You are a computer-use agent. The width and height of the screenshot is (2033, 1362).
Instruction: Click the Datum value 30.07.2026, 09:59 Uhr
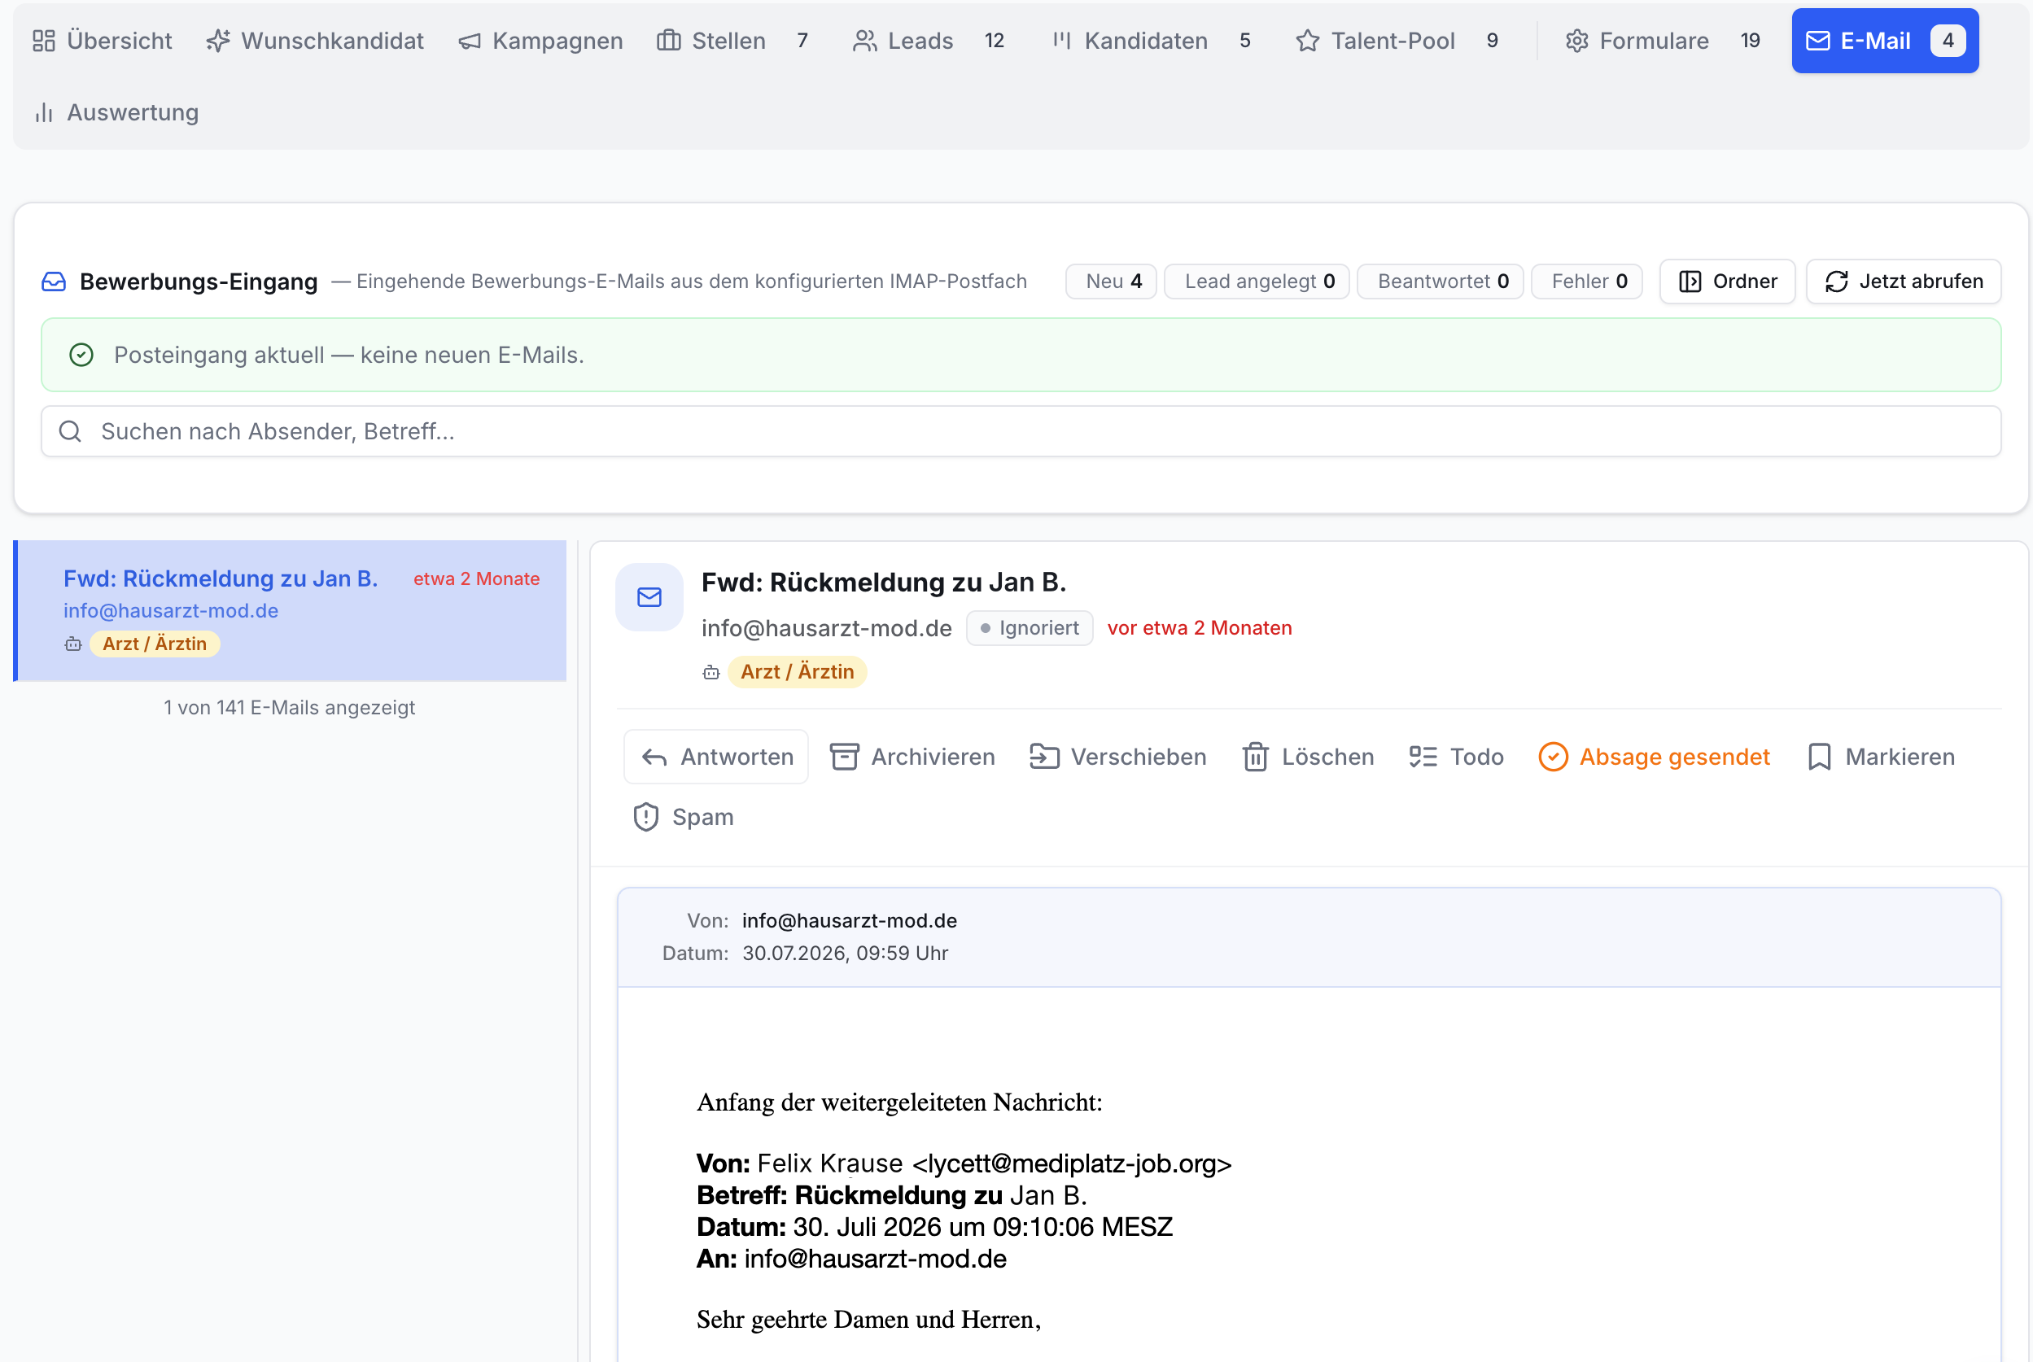coord(845,953)
